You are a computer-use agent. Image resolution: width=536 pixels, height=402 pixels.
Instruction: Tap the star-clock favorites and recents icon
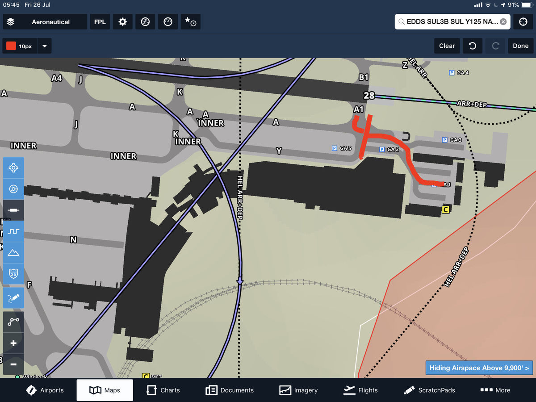[190, 22]
